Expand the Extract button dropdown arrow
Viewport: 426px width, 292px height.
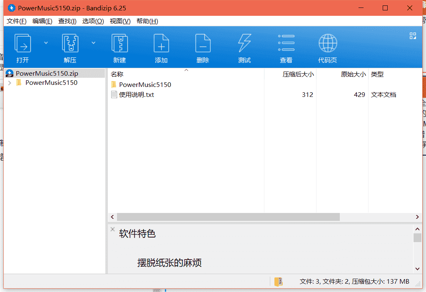(93, 43)
